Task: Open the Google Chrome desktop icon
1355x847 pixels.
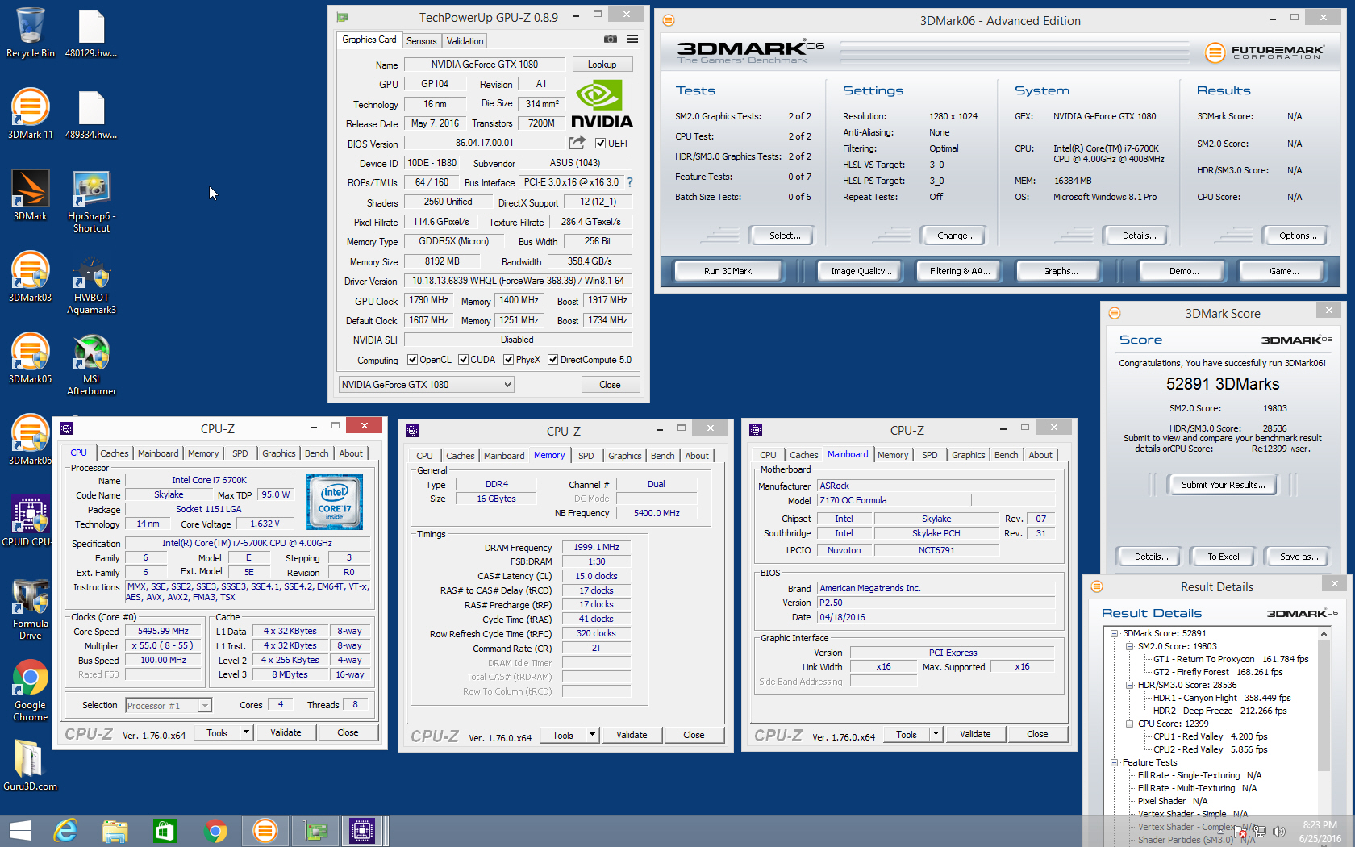Action: (x=30, y=691)
